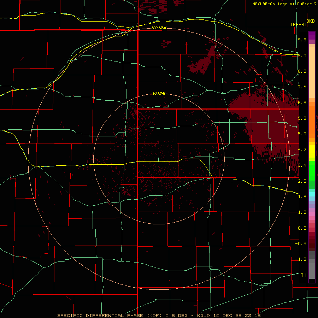Pick the pink color bar segment
318x318 pixels.
point(312,214)
